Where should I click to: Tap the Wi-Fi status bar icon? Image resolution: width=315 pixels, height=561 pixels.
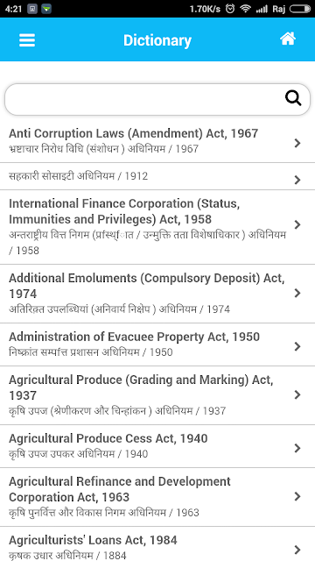click(245, 9)
